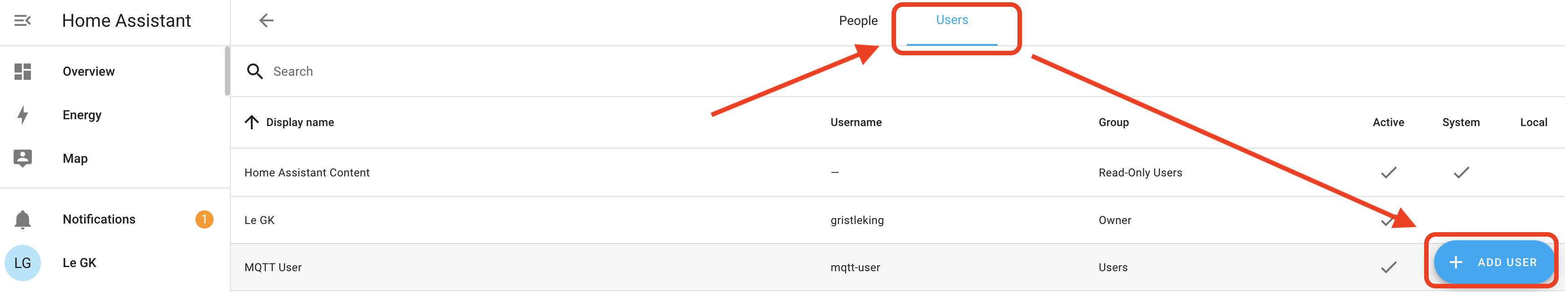
Task: Click the Energy lightning bolt icon
Action: [x=22, y=115]
